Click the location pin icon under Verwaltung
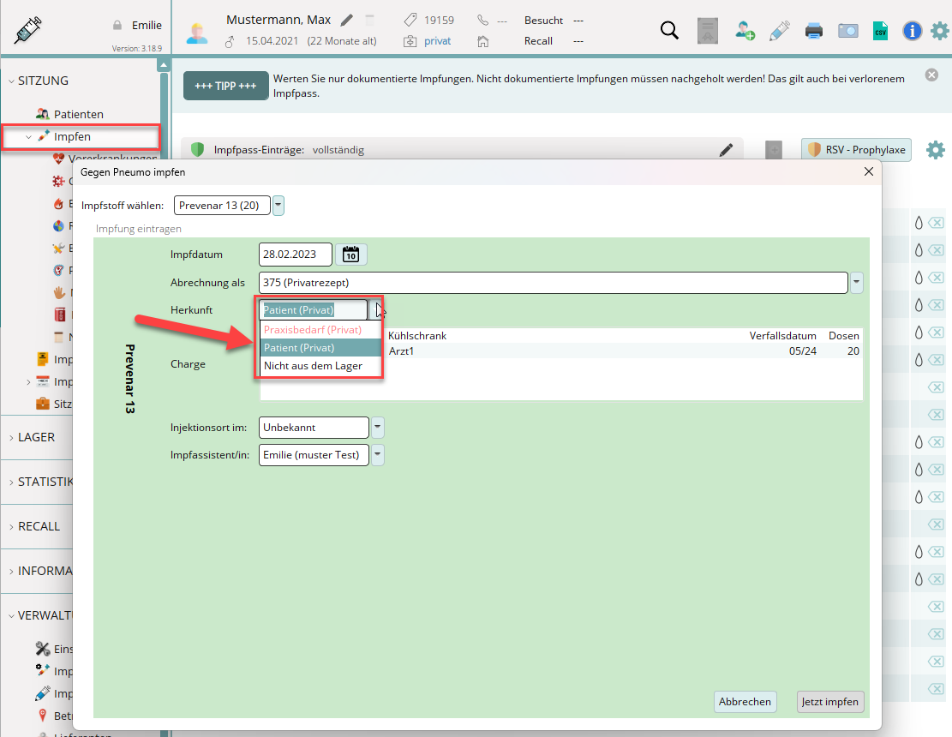 tap(43, 715)
